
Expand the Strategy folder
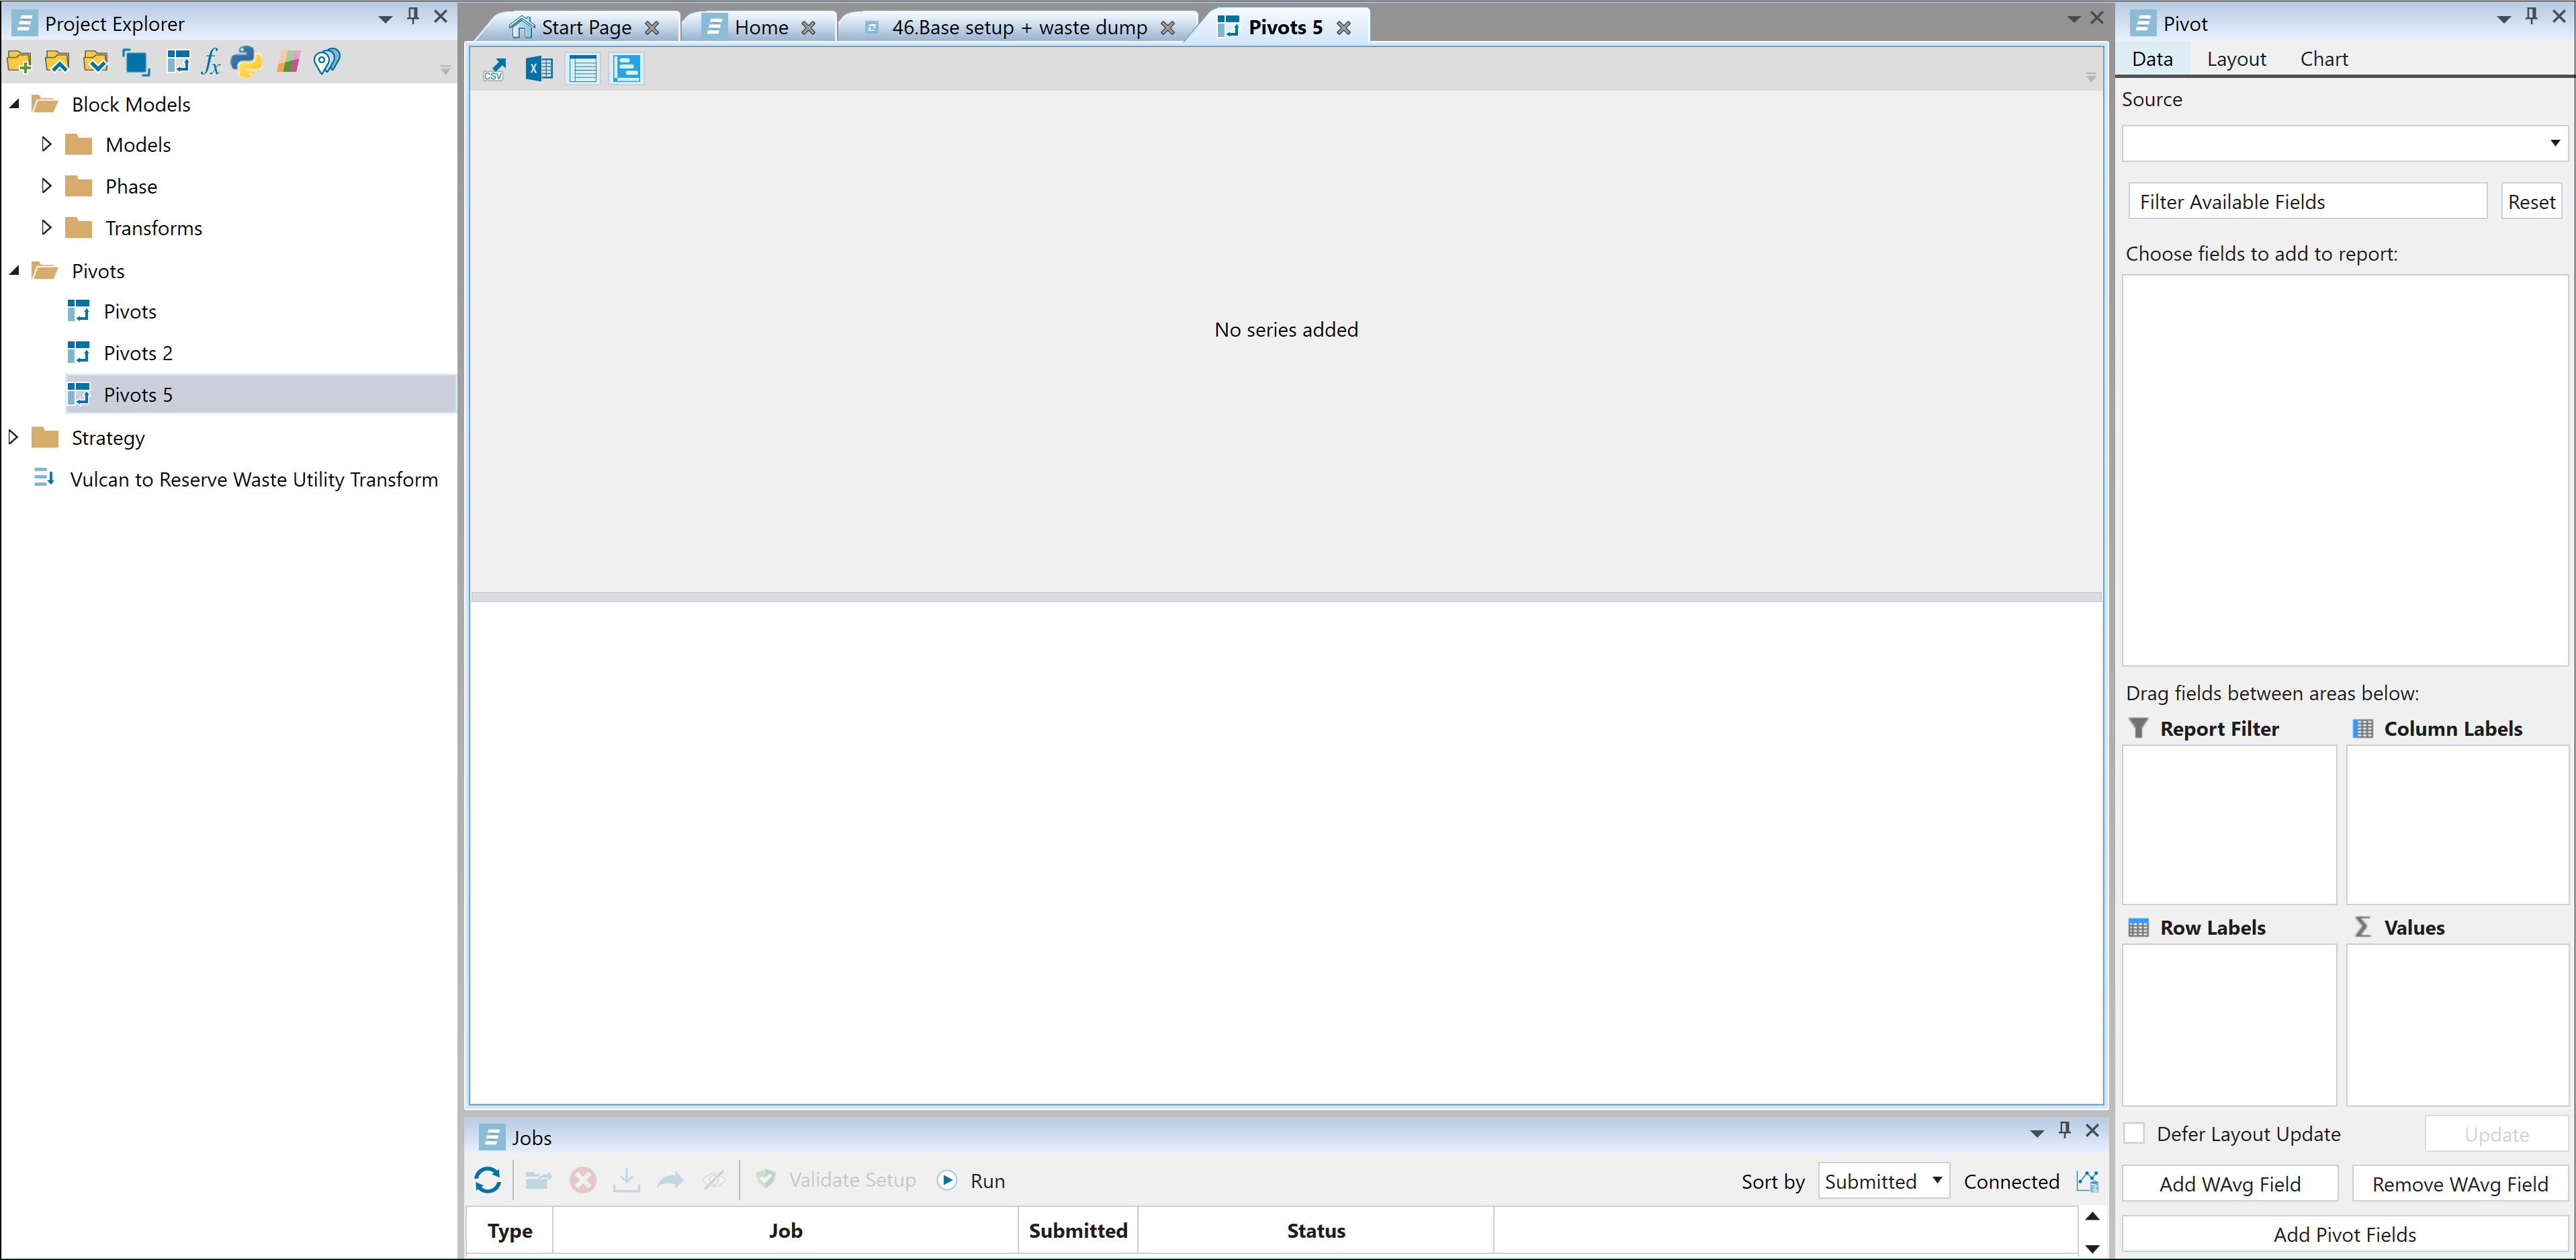coord(13,437)
